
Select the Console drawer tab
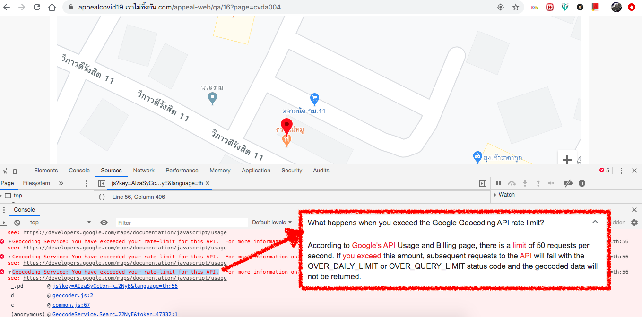click(x=24, y=210)
